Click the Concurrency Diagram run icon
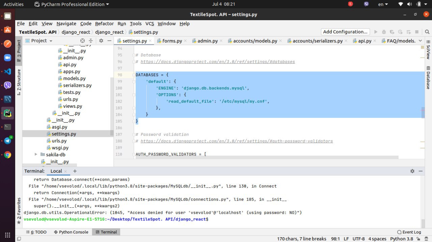 click(x=408, y=32)
